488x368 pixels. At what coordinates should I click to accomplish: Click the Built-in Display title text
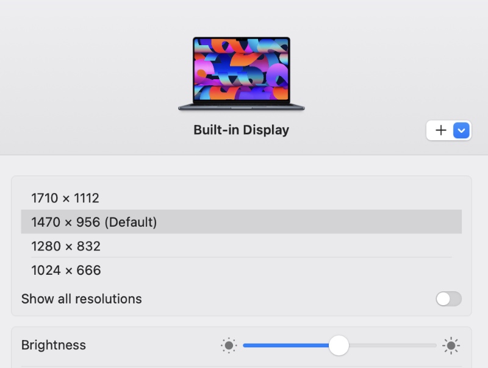click(241, 130)
